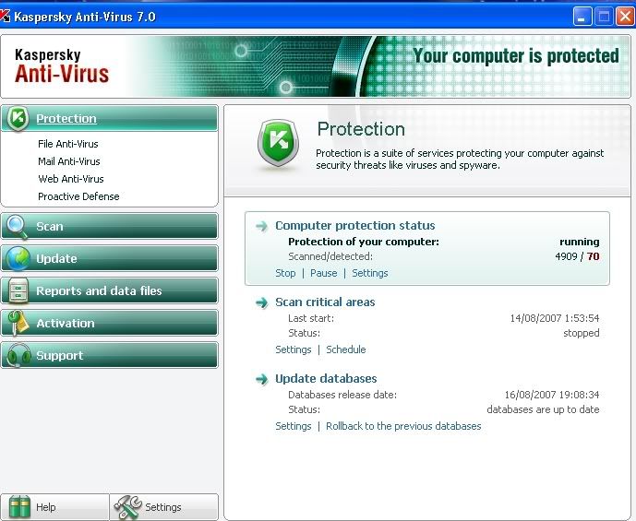Image resolution: width=636 pixels, height=521 pixels.
Task: Click the Help books icon
Action: coord(19,507)
